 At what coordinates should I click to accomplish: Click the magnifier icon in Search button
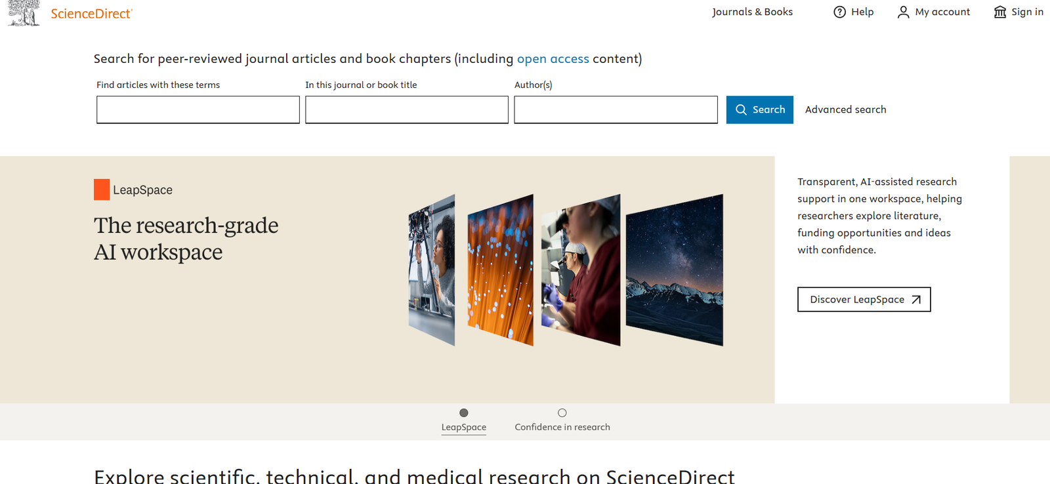[x=741, y=110]
